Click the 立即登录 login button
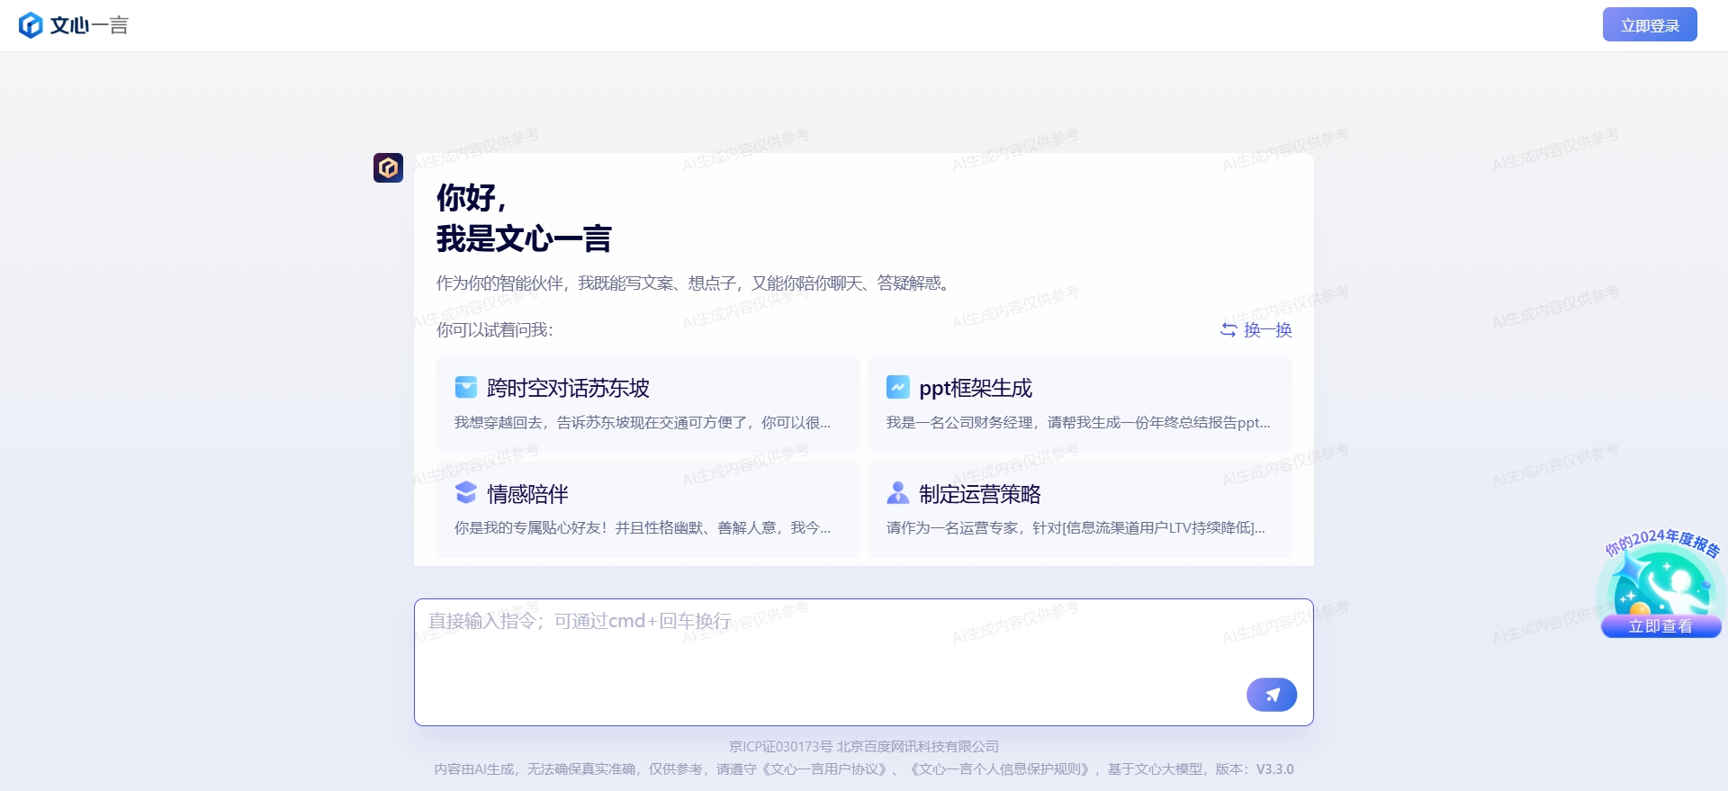 point(1649,25)
